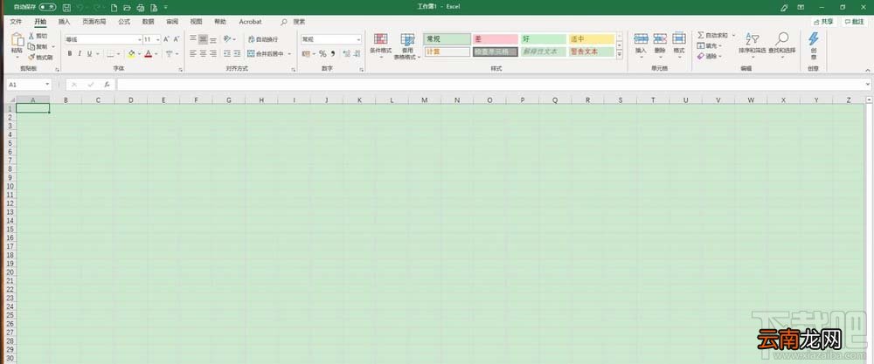The width and height of the screenshot is (874, 364).
Task: Click the Comma Style icon
Action: [333, 54]
